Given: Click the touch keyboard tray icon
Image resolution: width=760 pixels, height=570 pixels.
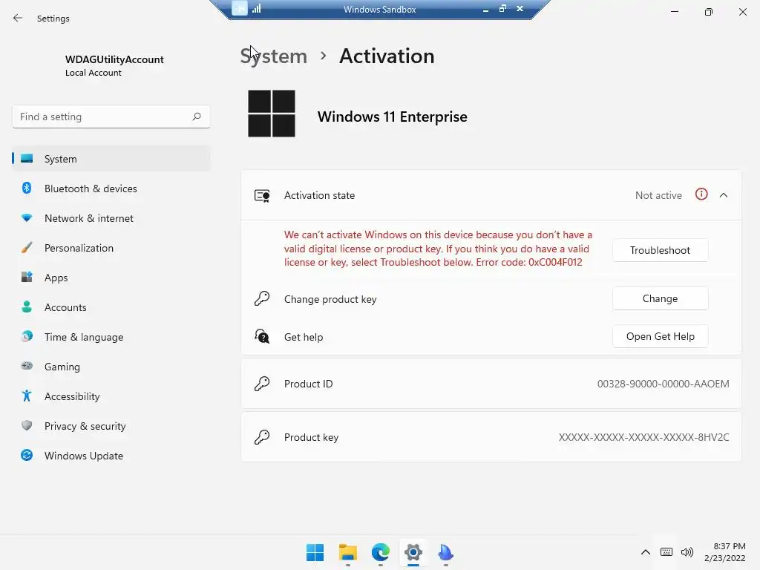Looking at the screenshot, I should pyautogui.click(x=666, y=552).
